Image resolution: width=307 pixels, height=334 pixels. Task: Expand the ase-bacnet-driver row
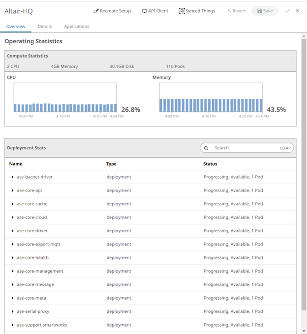coord(12,177)
